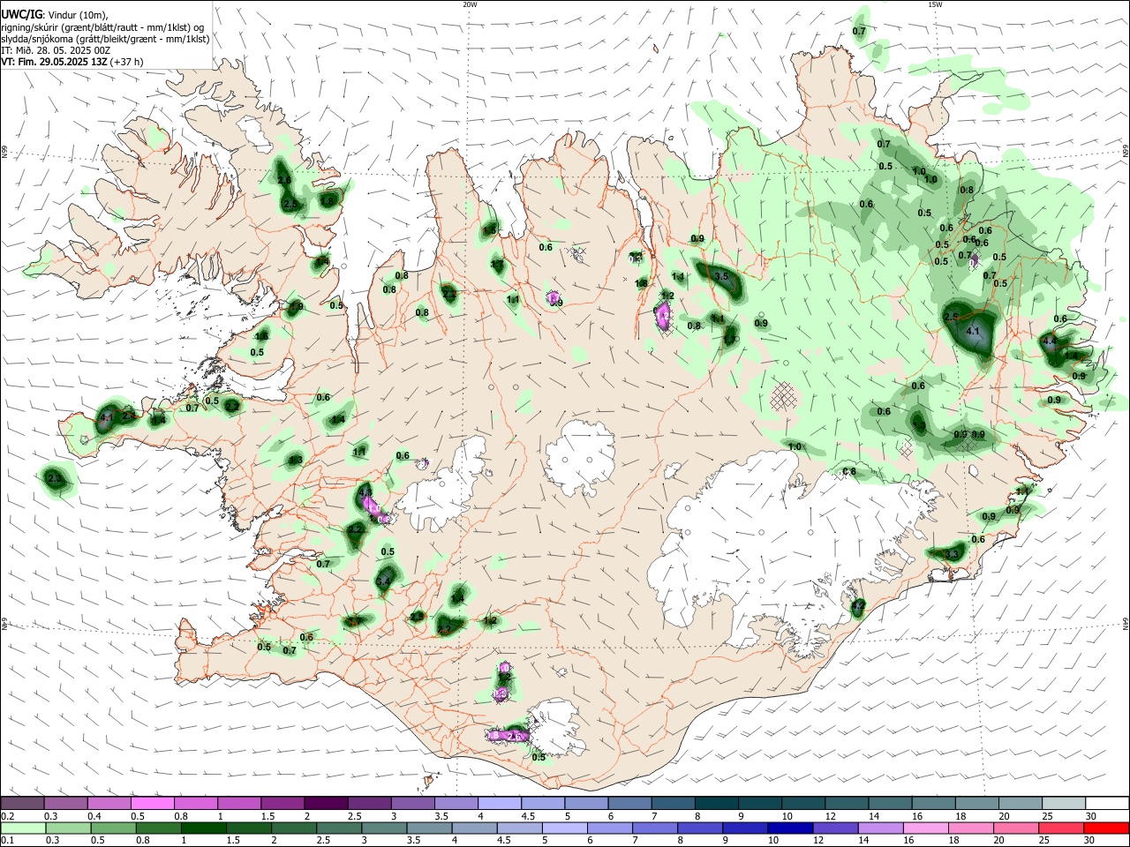Pick the crimson 25 swatch in lower legend row
This screenshot has height=847, width=1130.
click(1061, 828)
